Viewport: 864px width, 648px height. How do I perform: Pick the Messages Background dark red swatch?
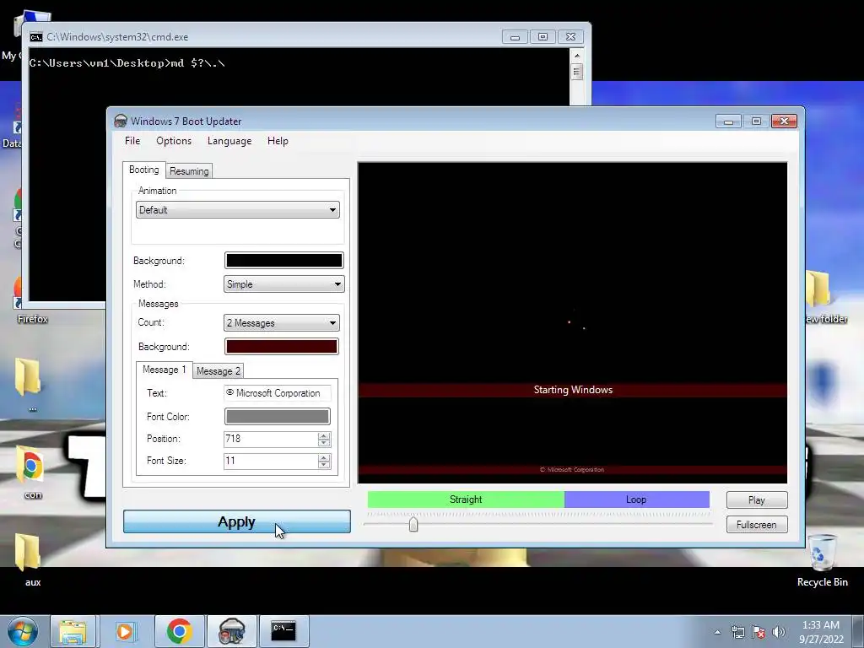point(282,347)
